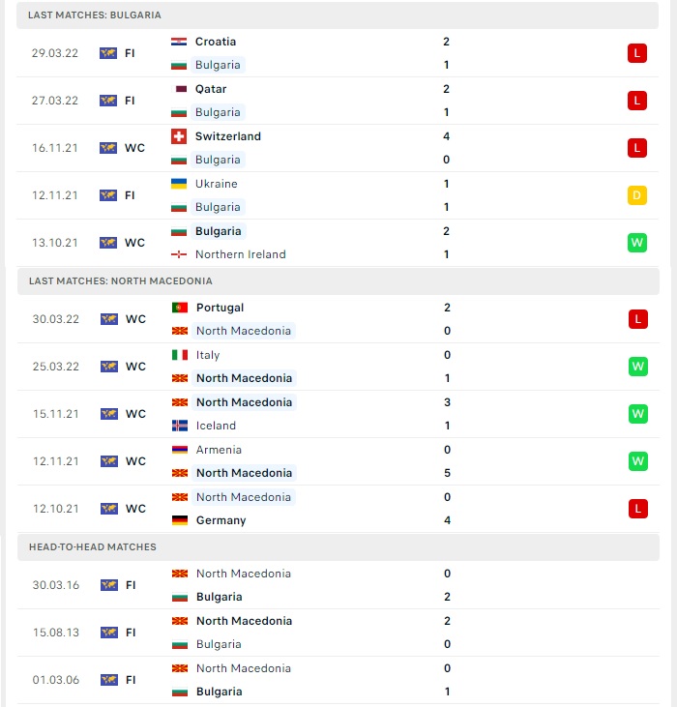The width and height of the screenshot is (677, 707).
Task: Click the WC label of the 30.03.22 match
Action: click(x=135, y=319)
